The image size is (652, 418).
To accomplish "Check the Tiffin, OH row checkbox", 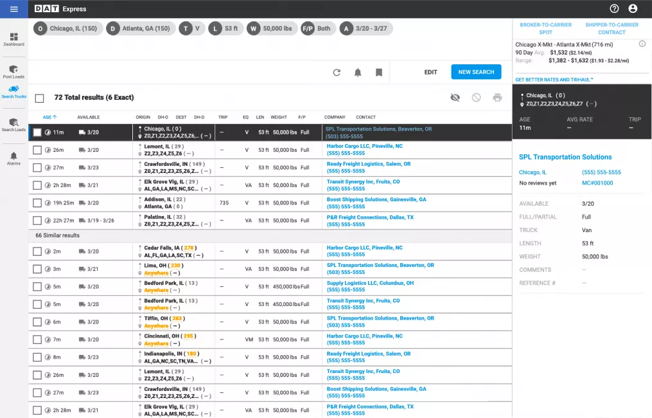I will pyautogui.click(x=37, y=322).
